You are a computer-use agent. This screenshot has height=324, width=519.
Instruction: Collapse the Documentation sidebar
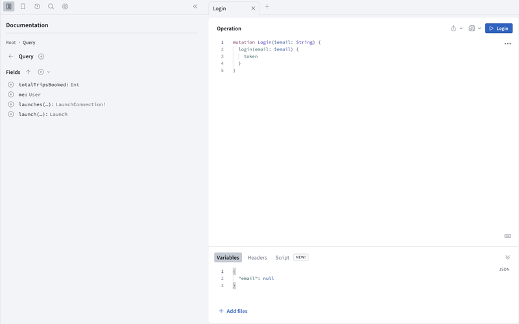coord(195,6)
